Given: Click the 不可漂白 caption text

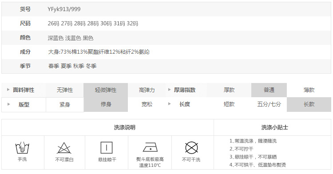Looking at the screenshot, I should point(64,159).
